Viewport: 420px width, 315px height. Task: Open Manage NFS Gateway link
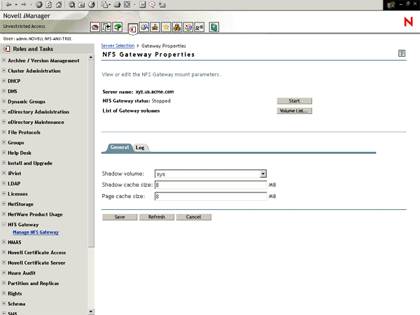click(36, 232)
